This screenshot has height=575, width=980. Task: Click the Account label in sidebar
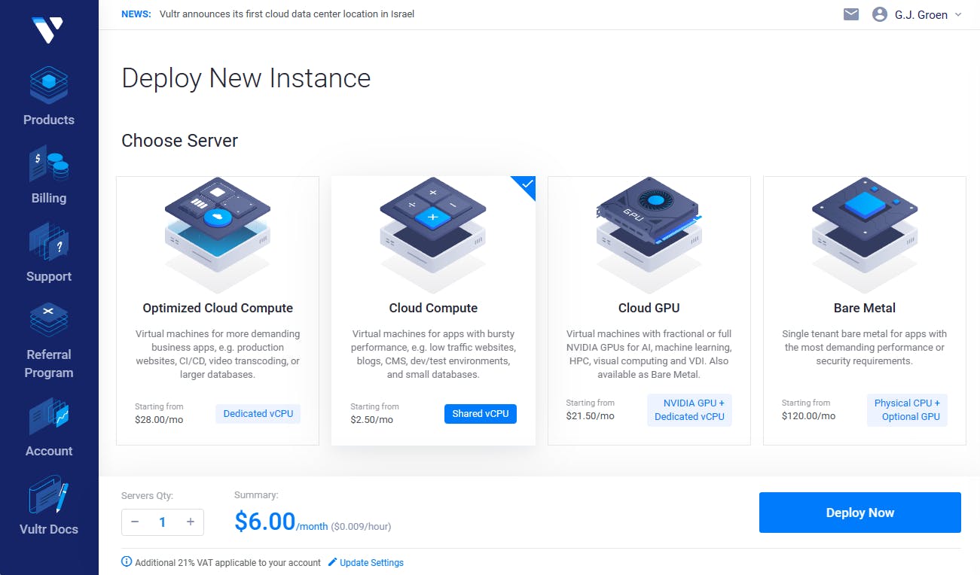(49, 451)
